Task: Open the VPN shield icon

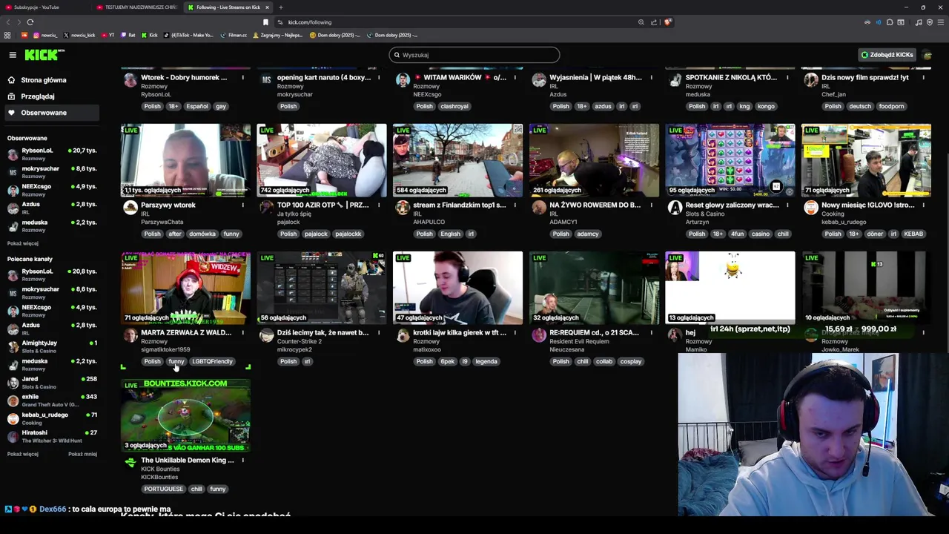Action: [930, 22]
